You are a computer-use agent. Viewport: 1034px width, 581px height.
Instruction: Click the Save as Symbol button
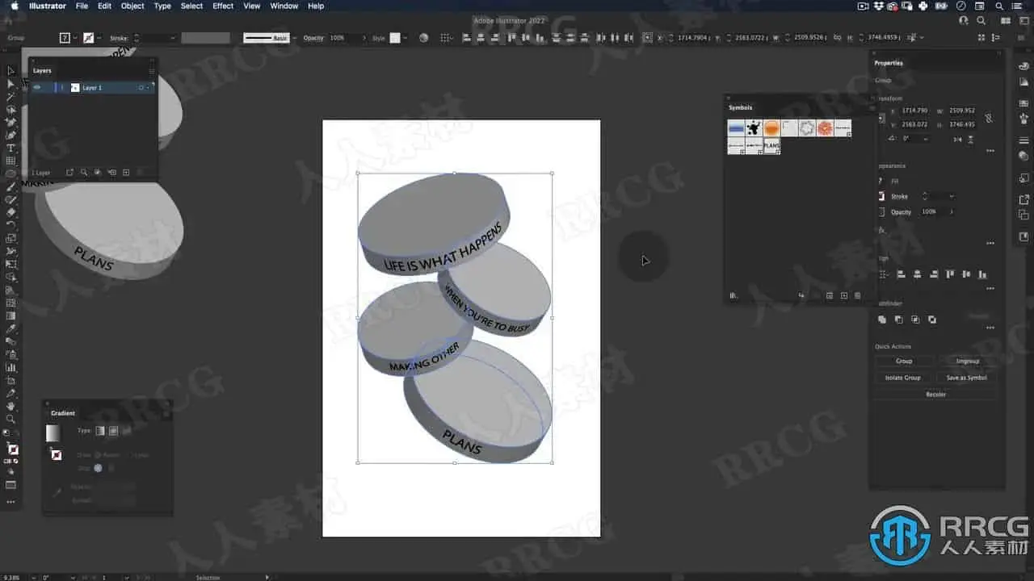[967, 378]
